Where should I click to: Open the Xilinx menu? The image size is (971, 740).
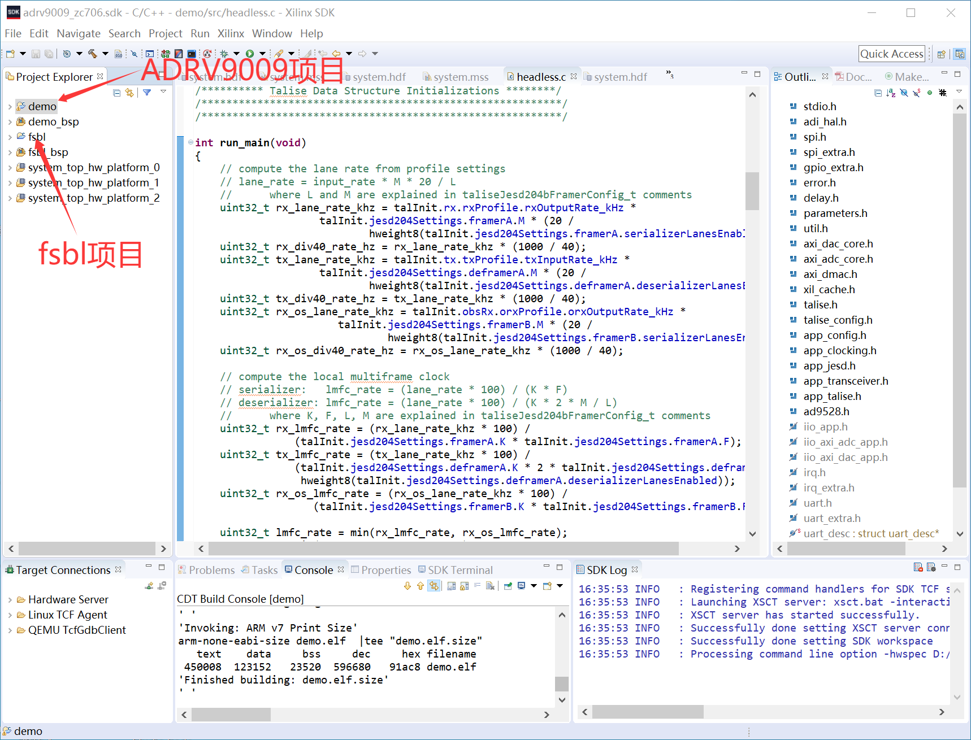point(231,33)
